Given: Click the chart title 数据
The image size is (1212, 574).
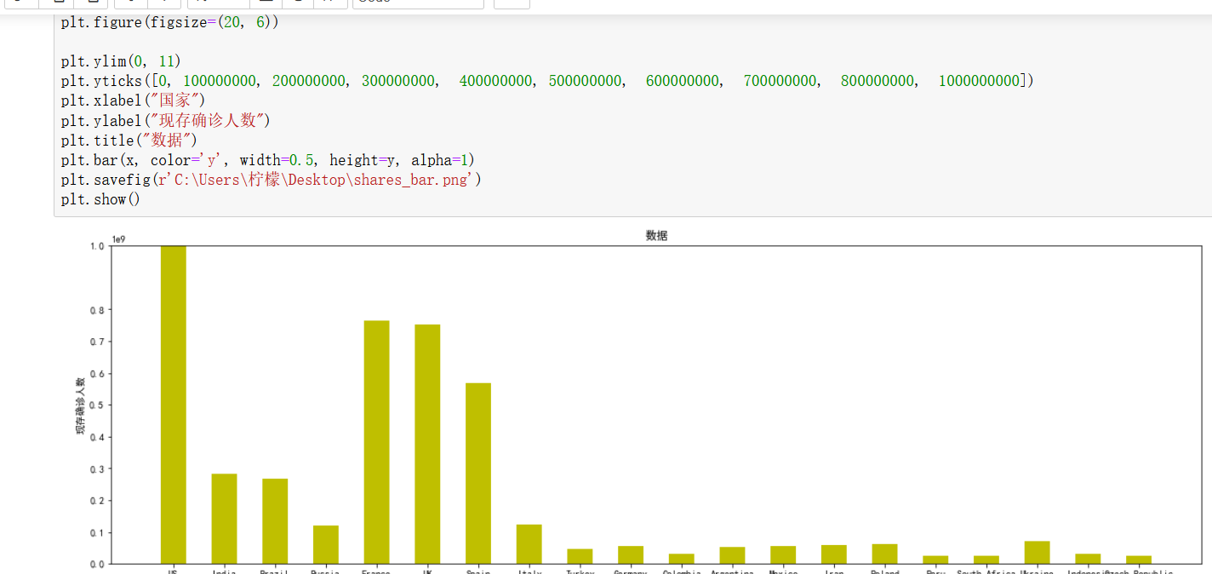Looking at the screenshot, I should coord(656,235).
